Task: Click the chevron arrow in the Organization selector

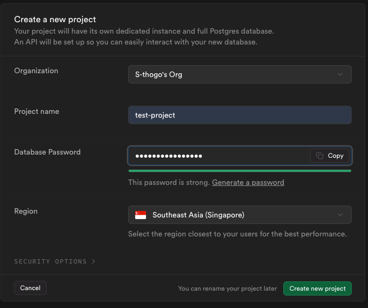Action: [x=340, y=74]
